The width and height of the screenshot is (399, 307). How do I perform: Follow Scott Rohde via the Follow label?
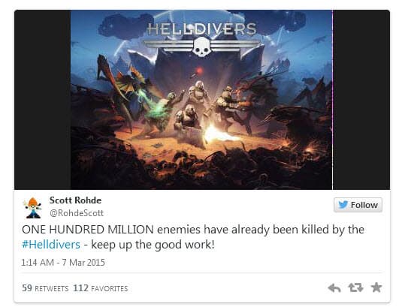364,205
